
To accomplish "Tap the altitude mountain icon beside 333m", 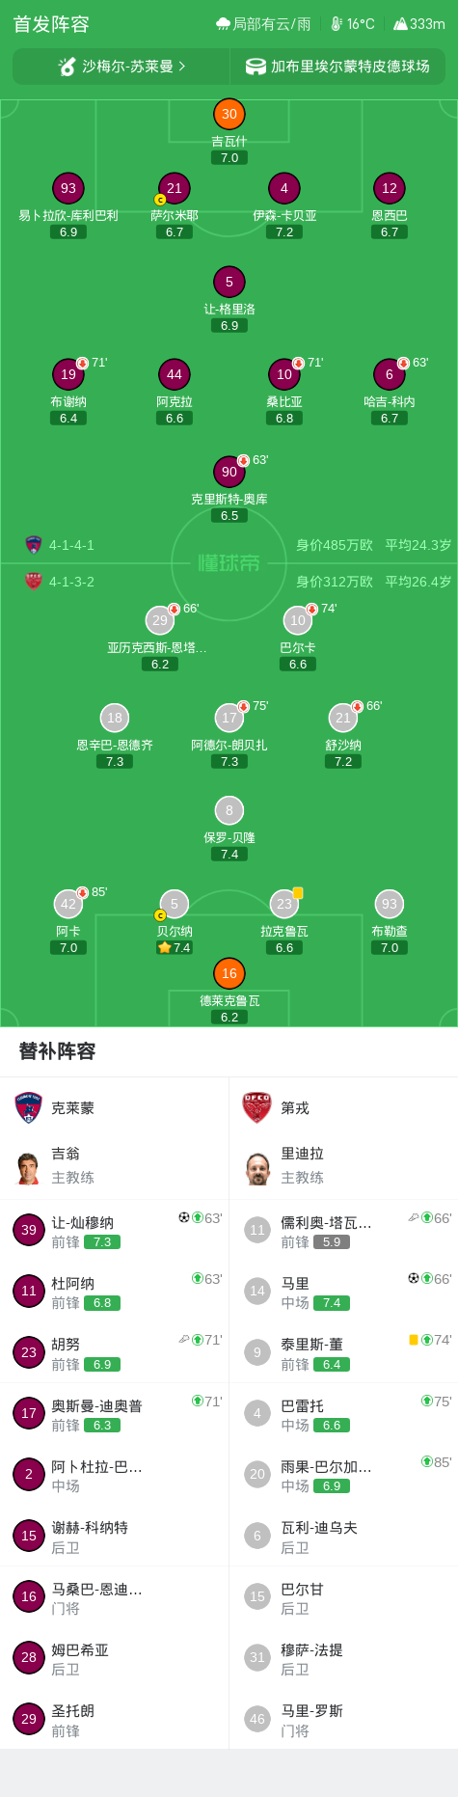I will click(400, 24).
